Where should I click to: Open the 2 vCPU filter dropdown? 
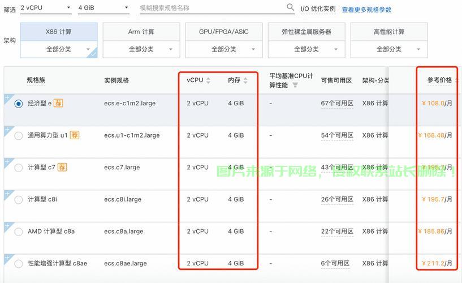coord(46,8)
